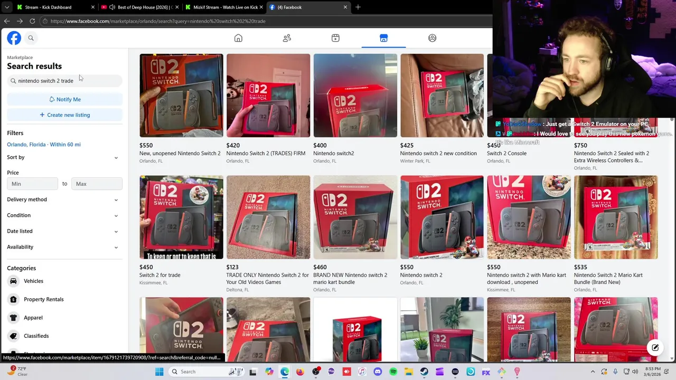This screenshot has width=676, height=380.
Task: Open Copilot from the taskbar
Action: (x=269, y=372)
